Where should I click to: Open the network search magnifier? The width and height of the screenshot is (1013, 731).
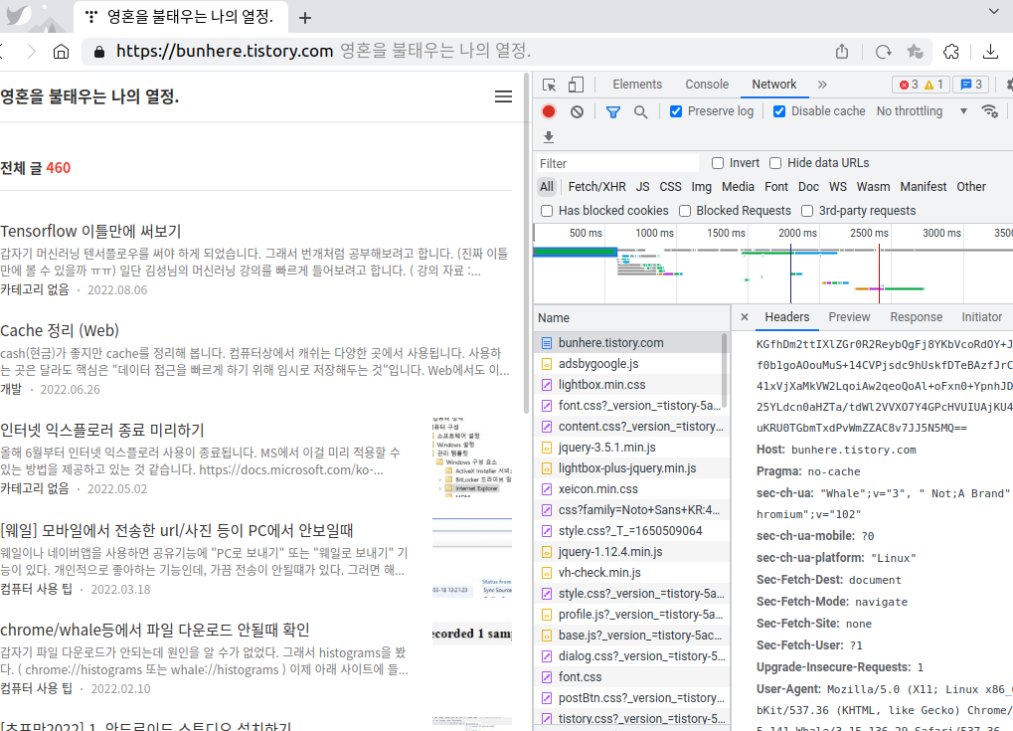[x=640, y=111]
